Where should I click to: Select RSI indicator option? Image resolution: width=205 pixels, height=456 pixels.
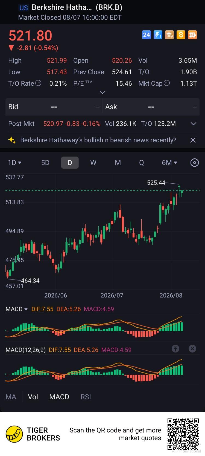pos(86,397)
